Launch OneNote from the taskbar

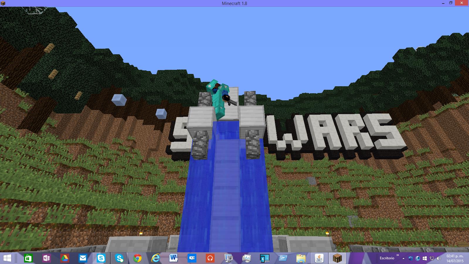[46, 258]
